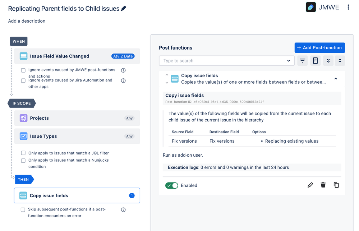Switch off the Enabled toggle
The image size is (359, 231).
(172, 185)
